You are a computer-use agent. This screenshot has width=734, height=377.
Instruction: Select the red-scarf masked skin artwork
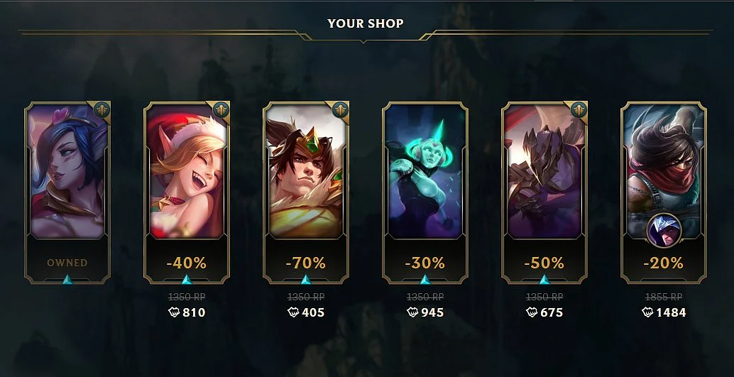point(664,171)
